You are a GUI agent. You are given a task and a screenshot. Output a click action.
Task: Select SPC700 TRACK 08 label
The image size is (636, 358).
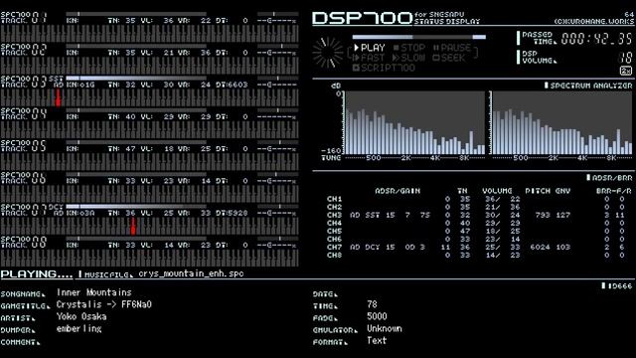pyautogui.click(x=24, y=242)
